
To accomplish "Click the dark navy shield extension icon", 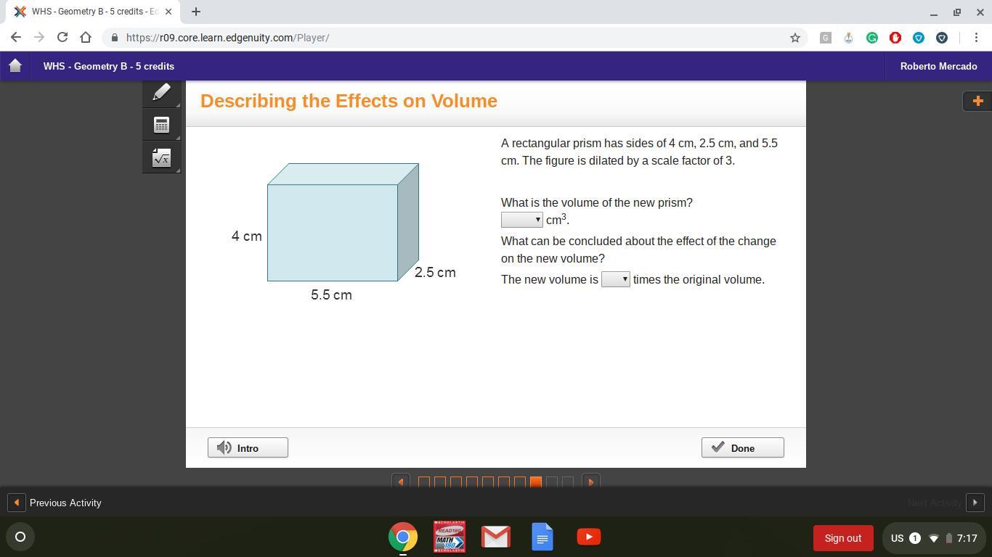I will coord(941,38).
